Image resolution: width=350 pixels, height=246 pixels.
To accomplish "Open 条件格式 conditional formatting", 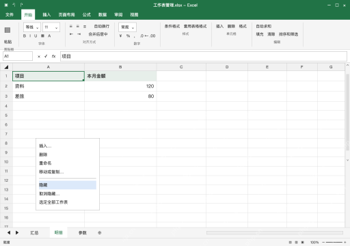I will pyautogui.click(x=172, y=26).
